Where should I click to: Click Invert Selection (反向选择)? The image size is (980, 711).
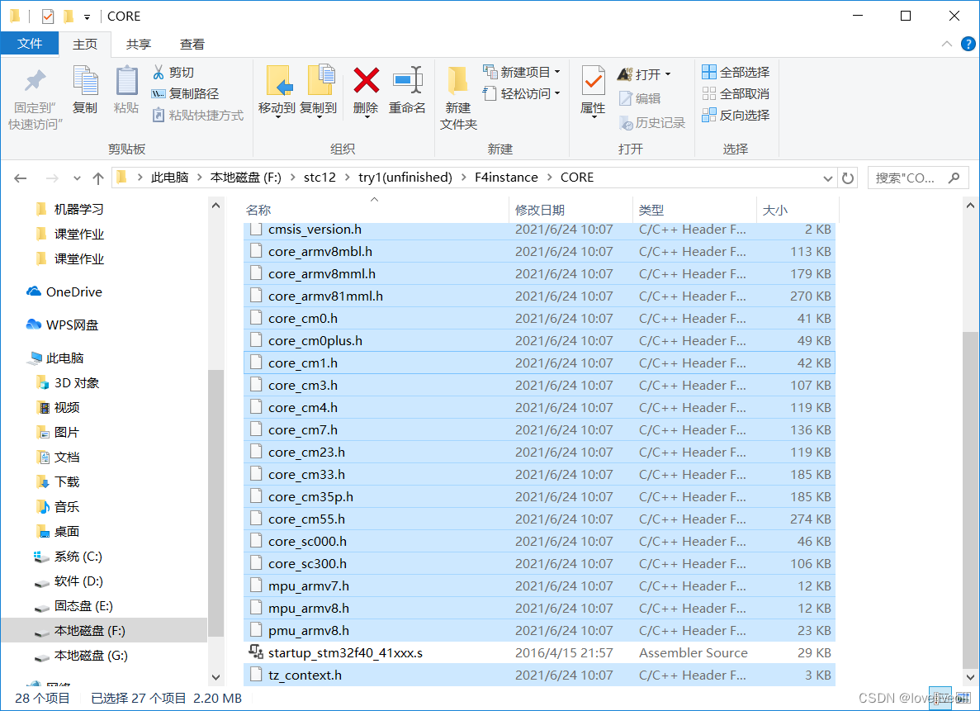click(736, 115)
